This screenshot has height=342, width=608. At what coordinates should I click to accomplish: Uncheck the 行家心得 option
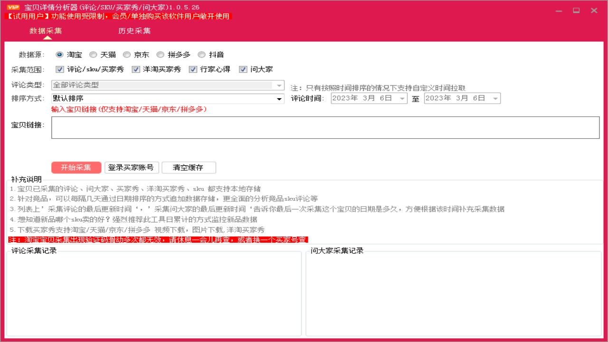coord(193,69)
